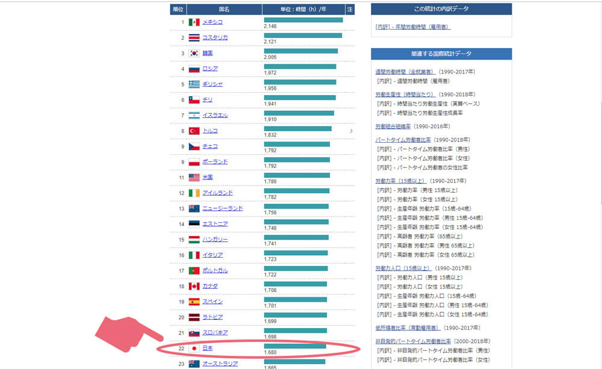Click the United States flag icon

pos(194,178)
